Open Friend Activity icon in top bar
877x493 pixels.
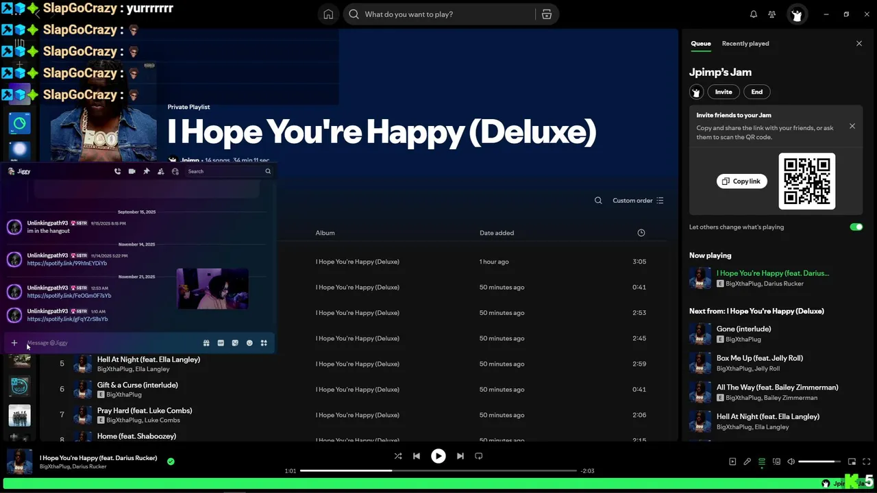pyautogui.click(x=772, y=14)
